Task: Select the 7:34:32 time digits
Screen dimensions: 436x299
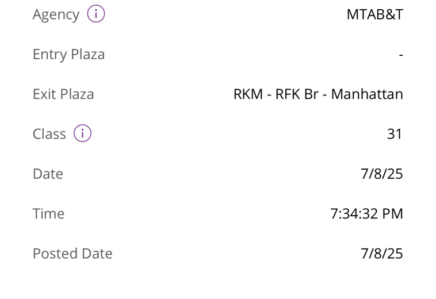Action: [354, 214]
